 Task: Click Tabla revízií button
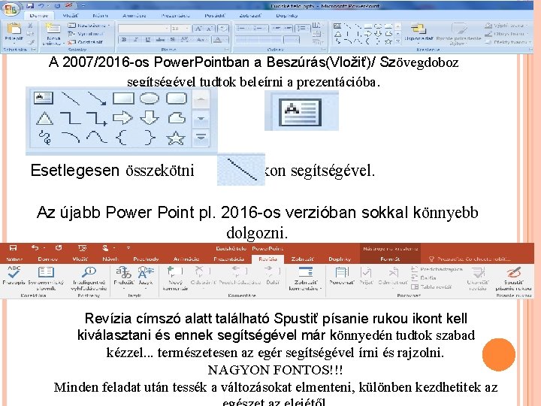[431, 286]
